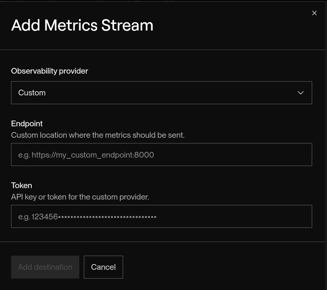This screenshot has height=290, width=327.
Task: Click the token placeholder example text
Action: point(87,216)
